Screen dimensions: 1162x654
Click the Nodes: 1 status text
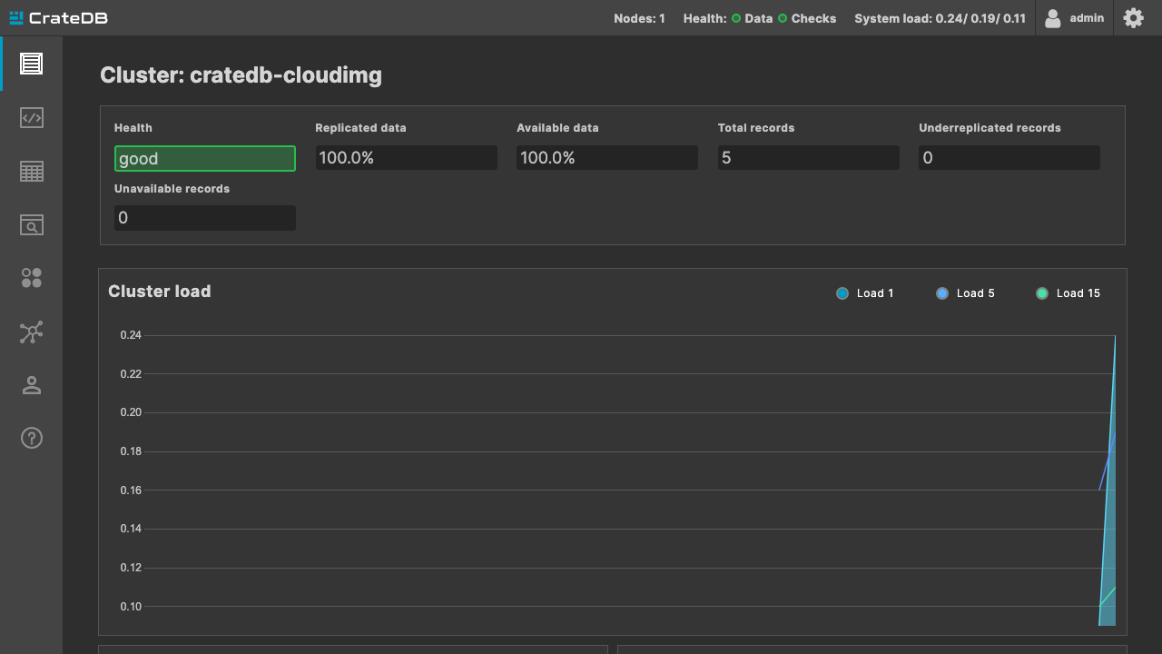tap(639, 18)
